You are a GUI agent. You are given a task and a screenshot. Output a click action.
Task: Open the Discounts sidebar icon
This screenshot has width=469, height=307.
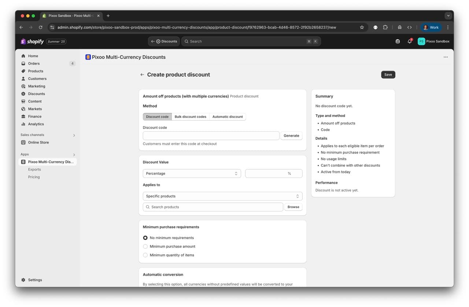[23, 94]
